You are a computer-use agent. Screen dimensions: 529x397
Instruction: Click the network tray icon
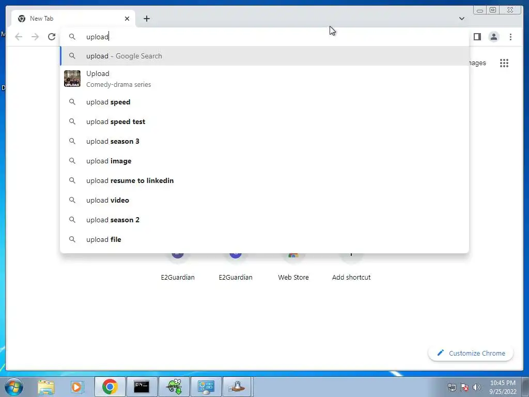click(452, 387)
